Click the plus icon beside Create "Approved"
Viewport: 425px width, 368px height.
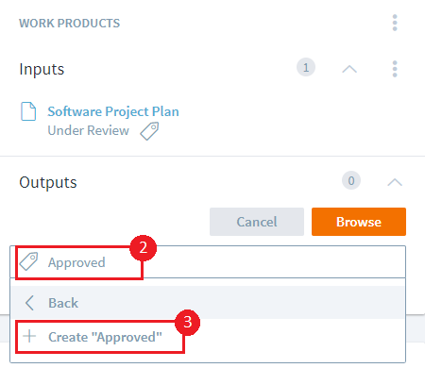pos(29,336)
